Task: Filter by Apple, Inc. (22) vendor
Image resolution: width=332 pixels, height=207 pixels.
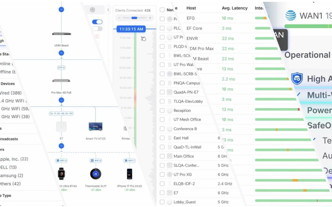Action: 14,159
